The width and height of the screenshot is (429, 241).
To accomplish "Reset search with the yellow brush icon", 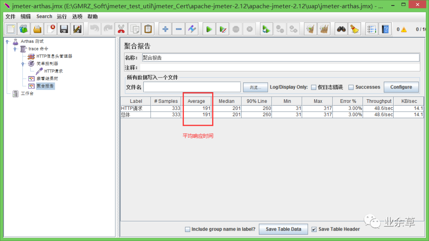I will coord(354,29).
